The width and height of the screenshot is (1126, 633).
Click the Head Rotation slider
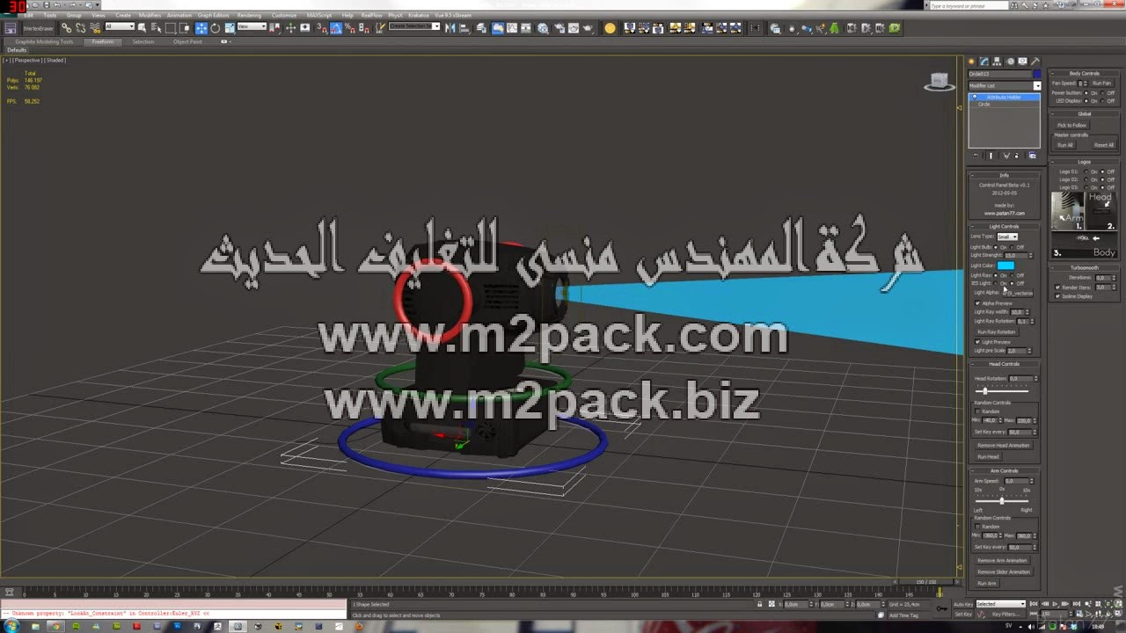point(1004,390)
